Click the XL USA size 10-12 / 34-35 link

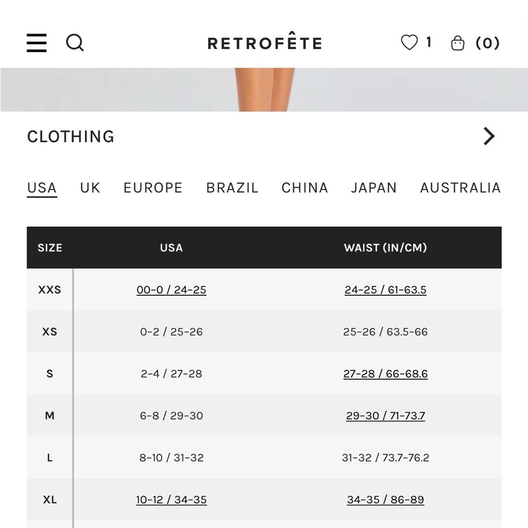coord(171,499)
